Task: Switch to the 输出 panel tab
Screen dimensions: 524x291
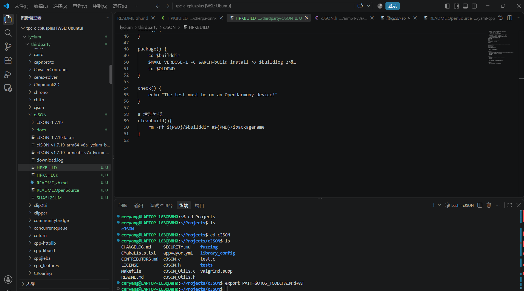Action: click(139, 205)
